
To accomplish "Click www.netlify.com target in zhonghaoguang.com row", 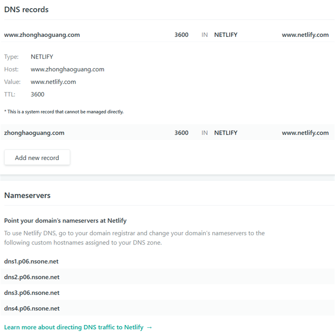I will [305, 133].
